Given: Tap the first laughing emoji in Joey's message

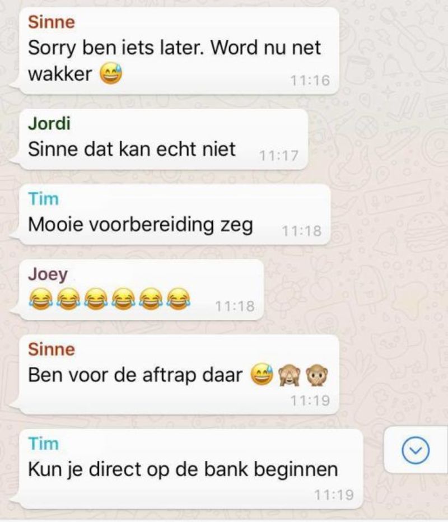Looking at the screenshot, I should pos(40,299).
